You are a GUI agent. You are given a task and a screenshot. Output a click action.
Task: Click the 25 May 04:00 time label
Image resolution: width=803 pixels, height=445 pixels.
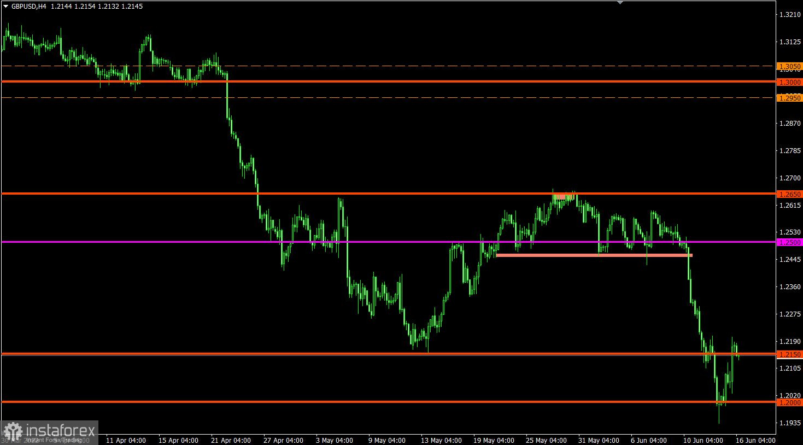[545, 440]
